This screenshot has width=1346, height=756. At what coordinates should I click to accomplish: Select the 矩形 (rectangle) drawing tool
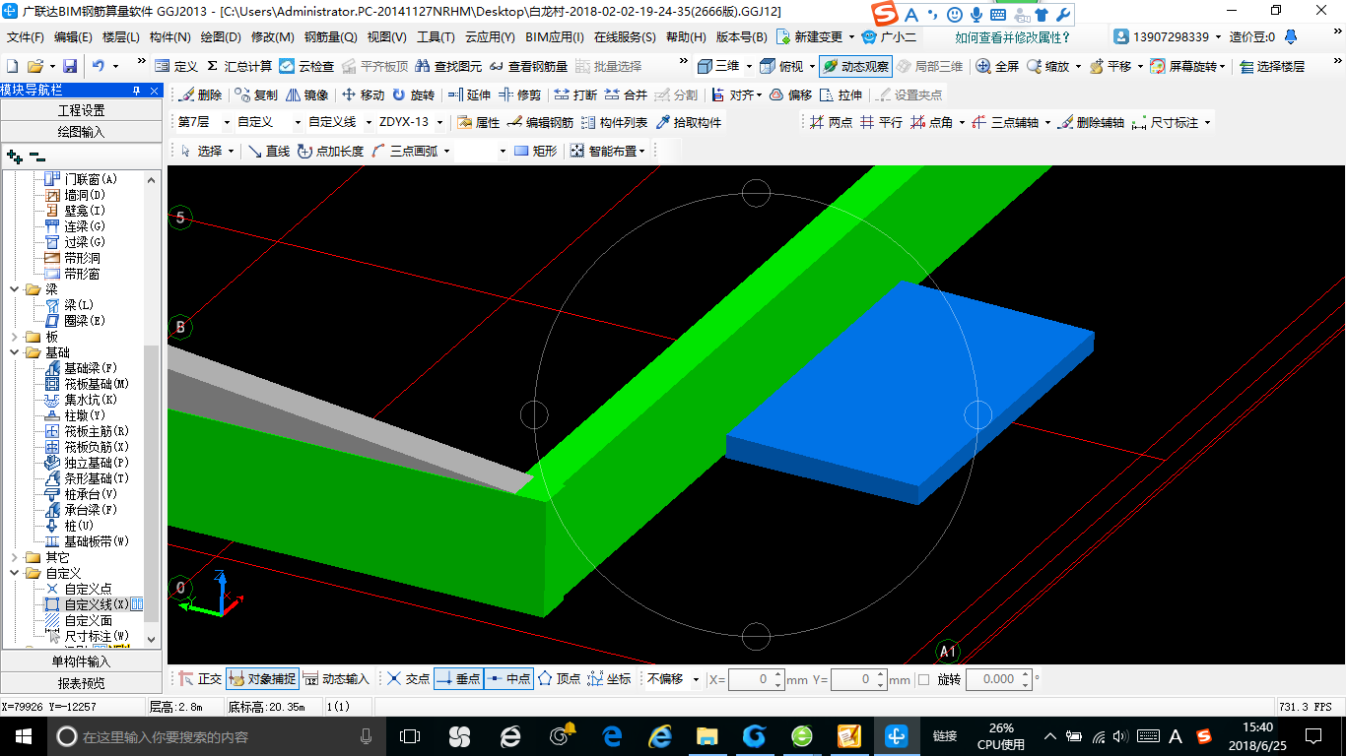(x=535, y=151)
